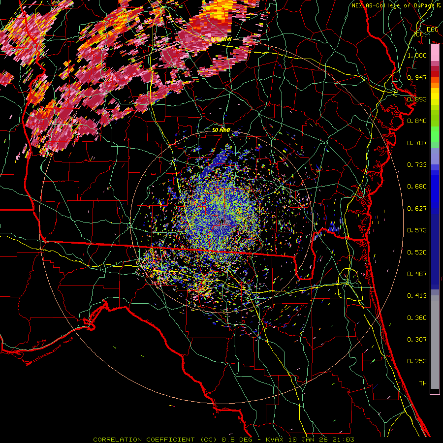Select the 0.413 legend value
This screenshot has width=443, height=443.
pyautogui.click(x=417, y=296)
